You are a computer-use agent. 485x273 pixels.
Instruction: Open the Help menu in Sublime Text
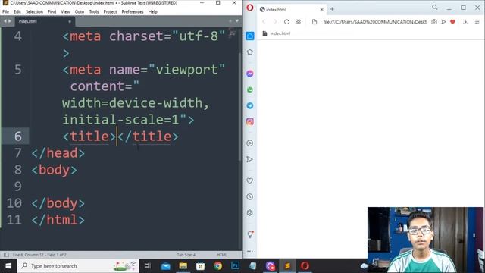click(x=153, y=12)
